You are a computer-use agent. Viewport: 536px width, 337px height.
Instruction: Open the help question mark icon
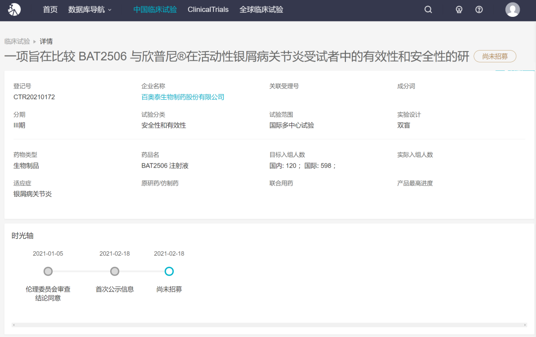click(479, 9)
